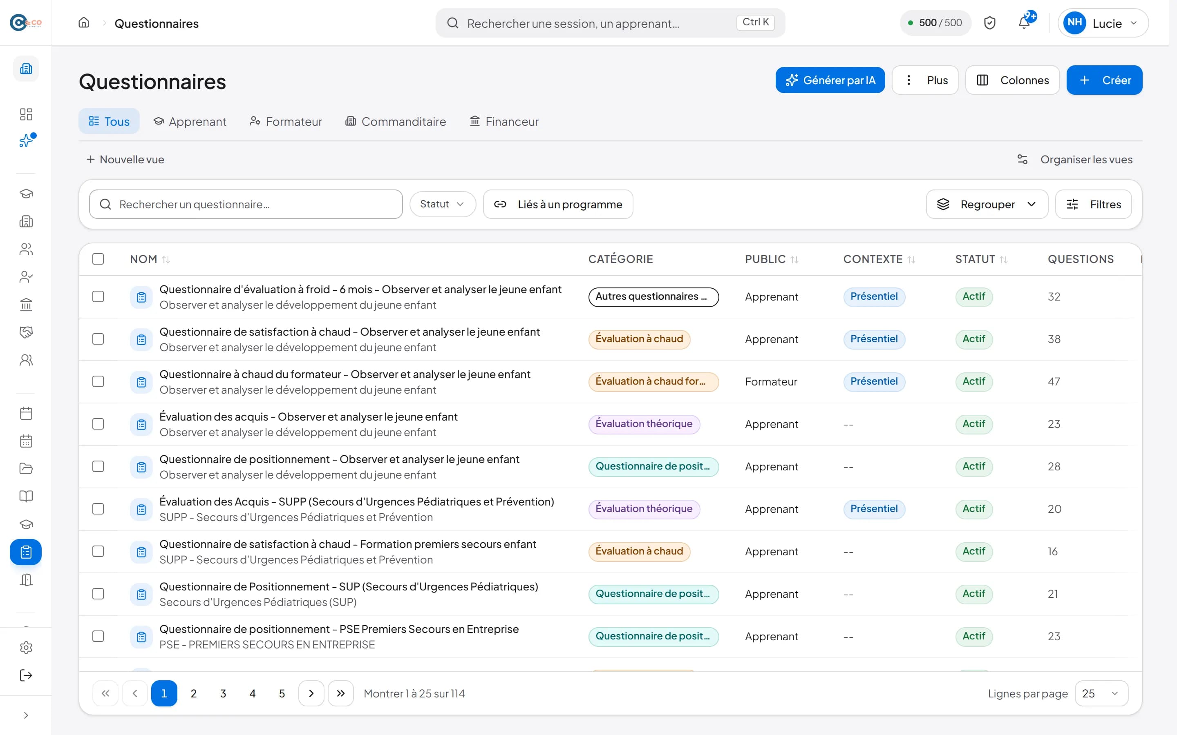Switch to the Tous tab
This screenshot has width=1177, height=735.
click(x=109, y=121)
